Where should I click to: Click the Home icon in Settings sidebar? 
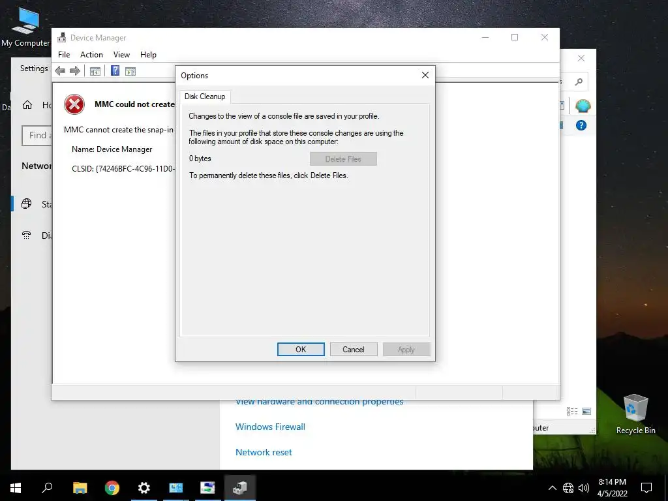tap(27, 105)
